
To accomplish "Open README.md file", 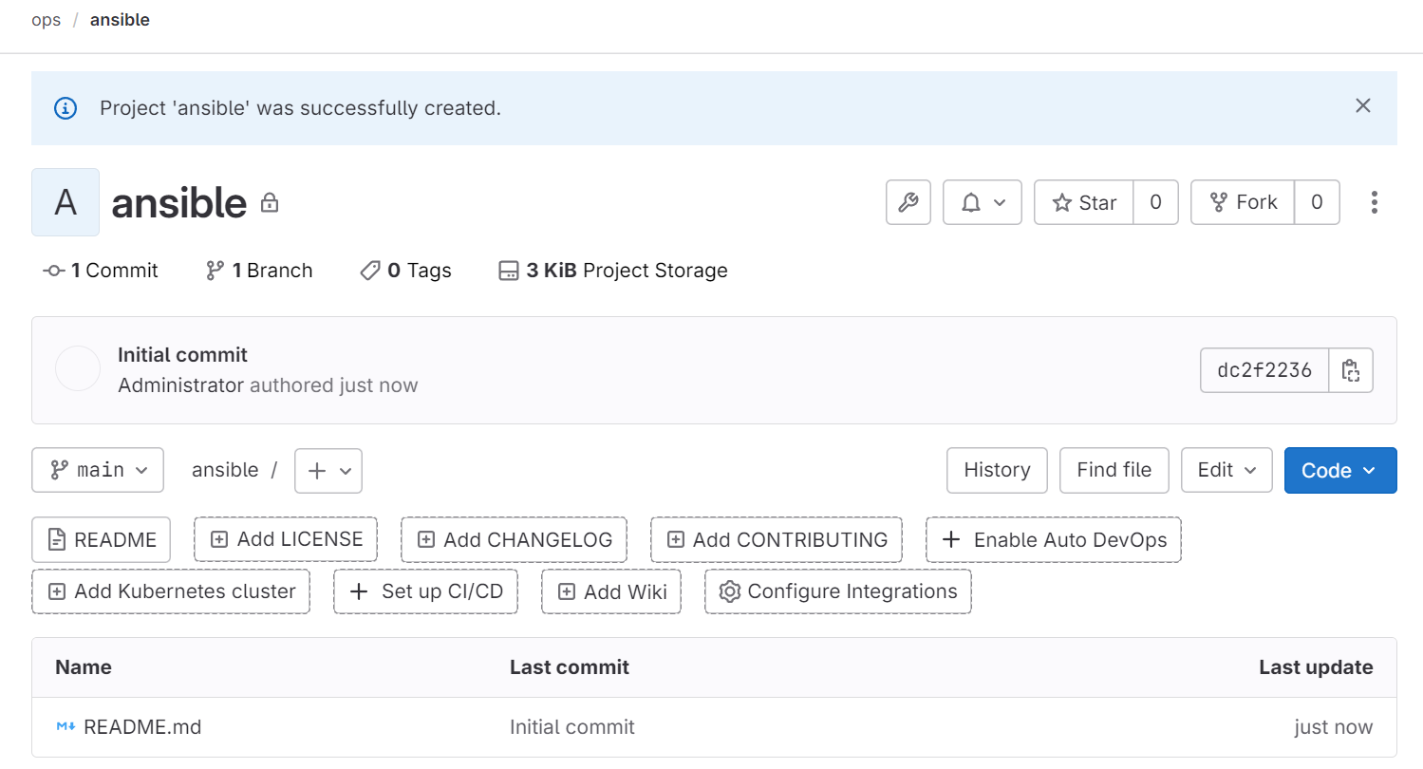I will point(142,727).
